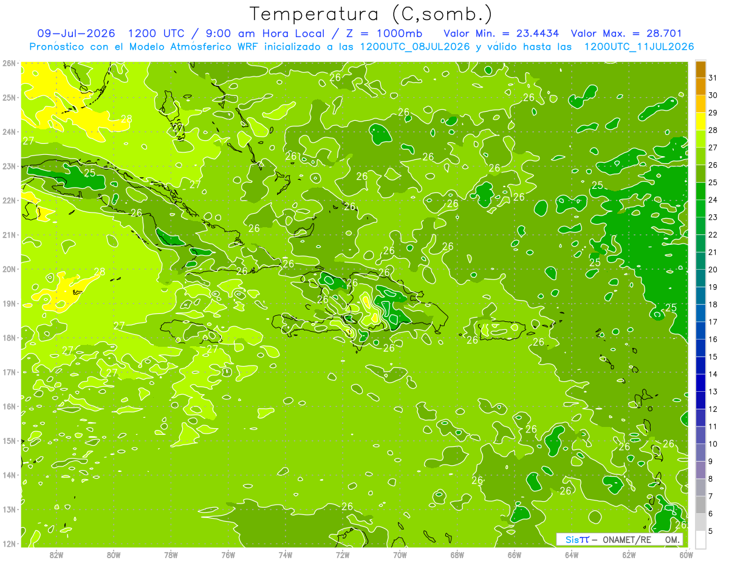This screenshot has width=729, height=563.
Task: Click the yellow swatch between 28 and 29
Action: click(700, 121)
